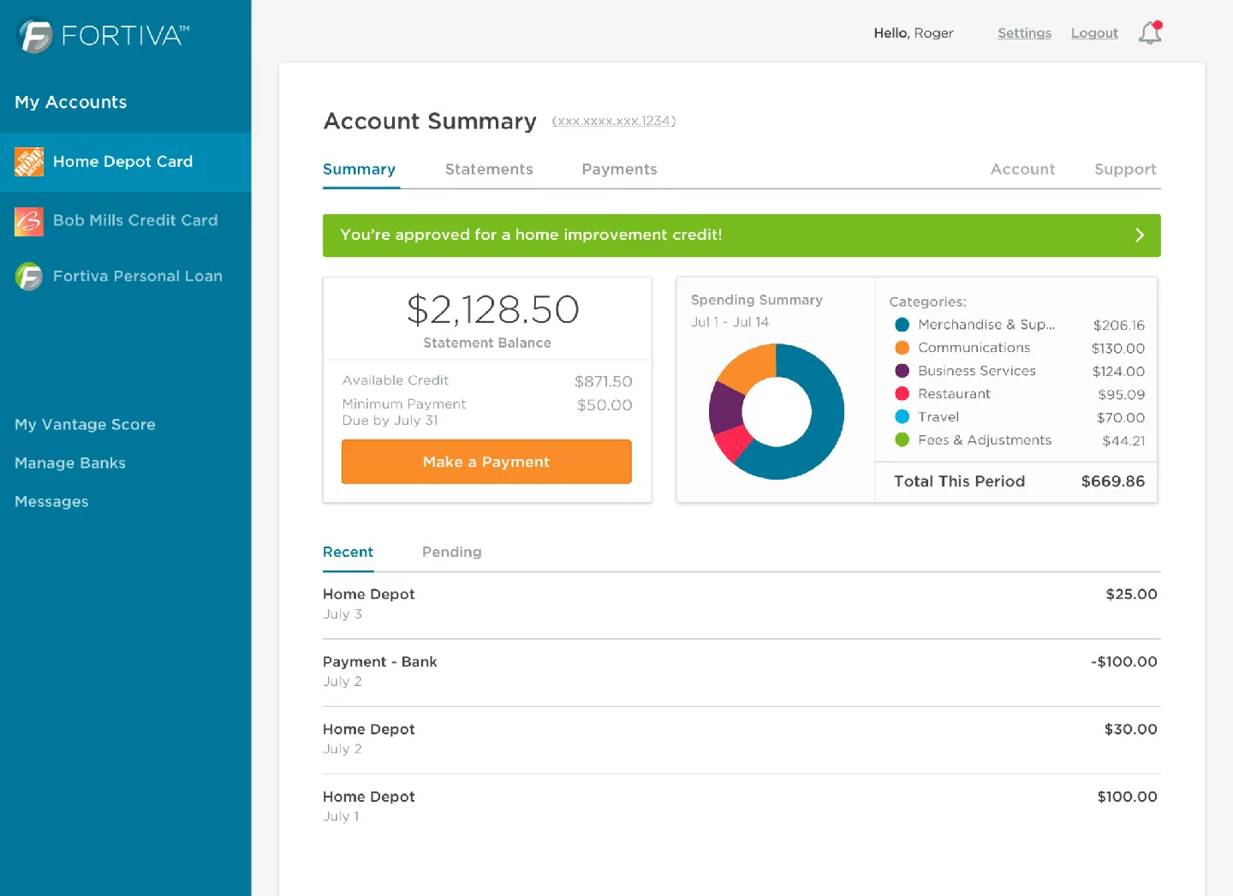
Task: Click the Restaurant category color dot
Action: 902,393
